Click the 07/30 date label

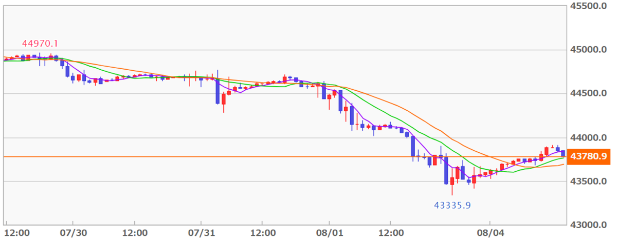click(73, 233)
